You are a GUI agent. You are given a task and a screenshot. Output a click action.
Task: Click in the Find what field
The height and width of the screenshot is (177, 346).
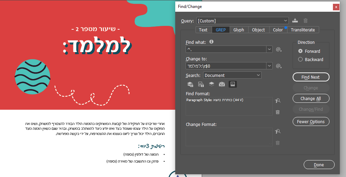[x=226, y=49]
